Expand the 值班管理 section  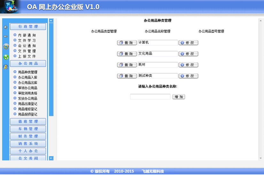point(28,121)
